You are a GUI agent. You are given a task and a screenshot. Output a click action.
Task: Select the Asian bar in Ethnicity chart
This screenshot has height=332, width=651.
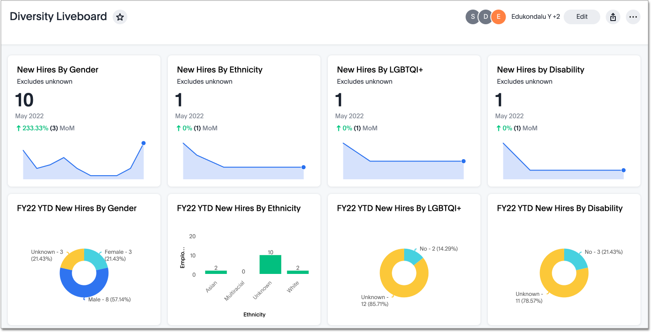point(216,272)
